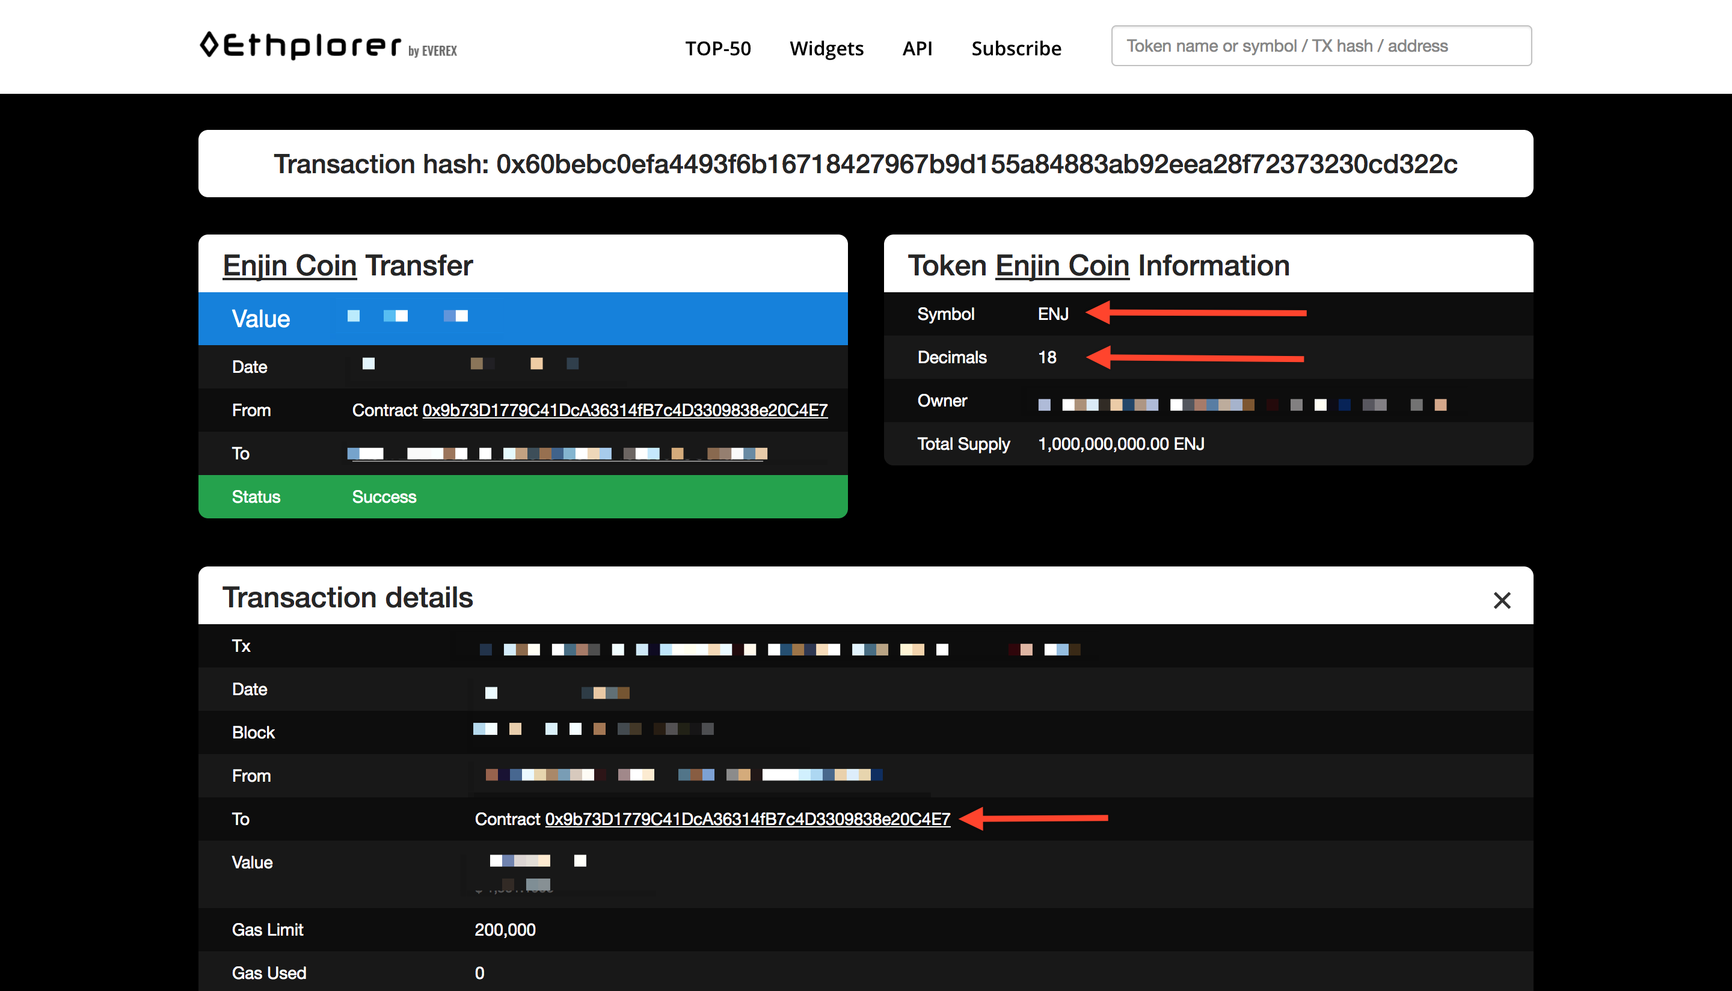Image resolution: width=1732 pixels, height=991 pixels.
Task: Open the Subscribe page
Action: (1016, 48)
